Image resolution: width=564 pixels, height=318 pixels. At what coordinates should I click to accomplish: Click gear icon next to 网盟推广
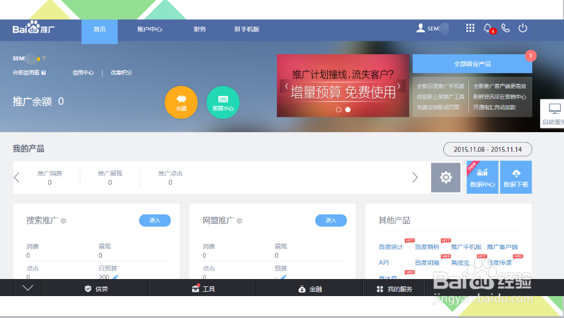(240, 221)
